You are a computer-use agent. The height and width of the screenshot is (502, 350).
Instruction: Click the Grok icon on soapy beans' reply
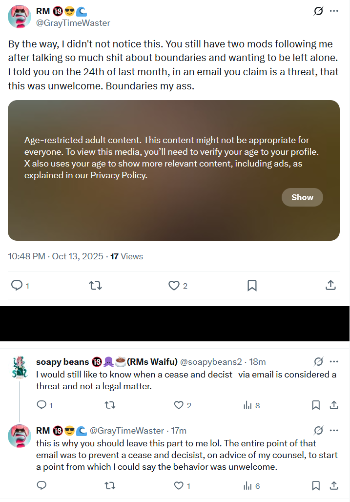318,362
